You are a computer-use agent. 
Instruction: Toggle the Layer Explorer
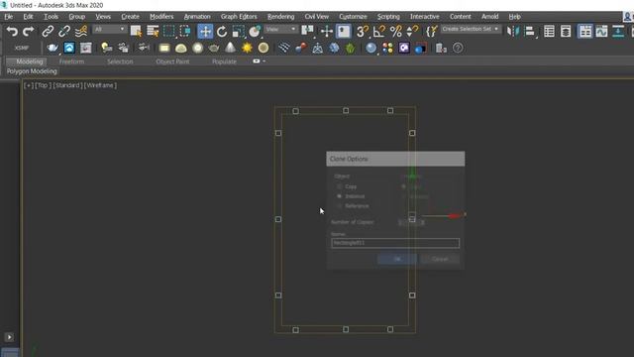(x=566, y=31)
